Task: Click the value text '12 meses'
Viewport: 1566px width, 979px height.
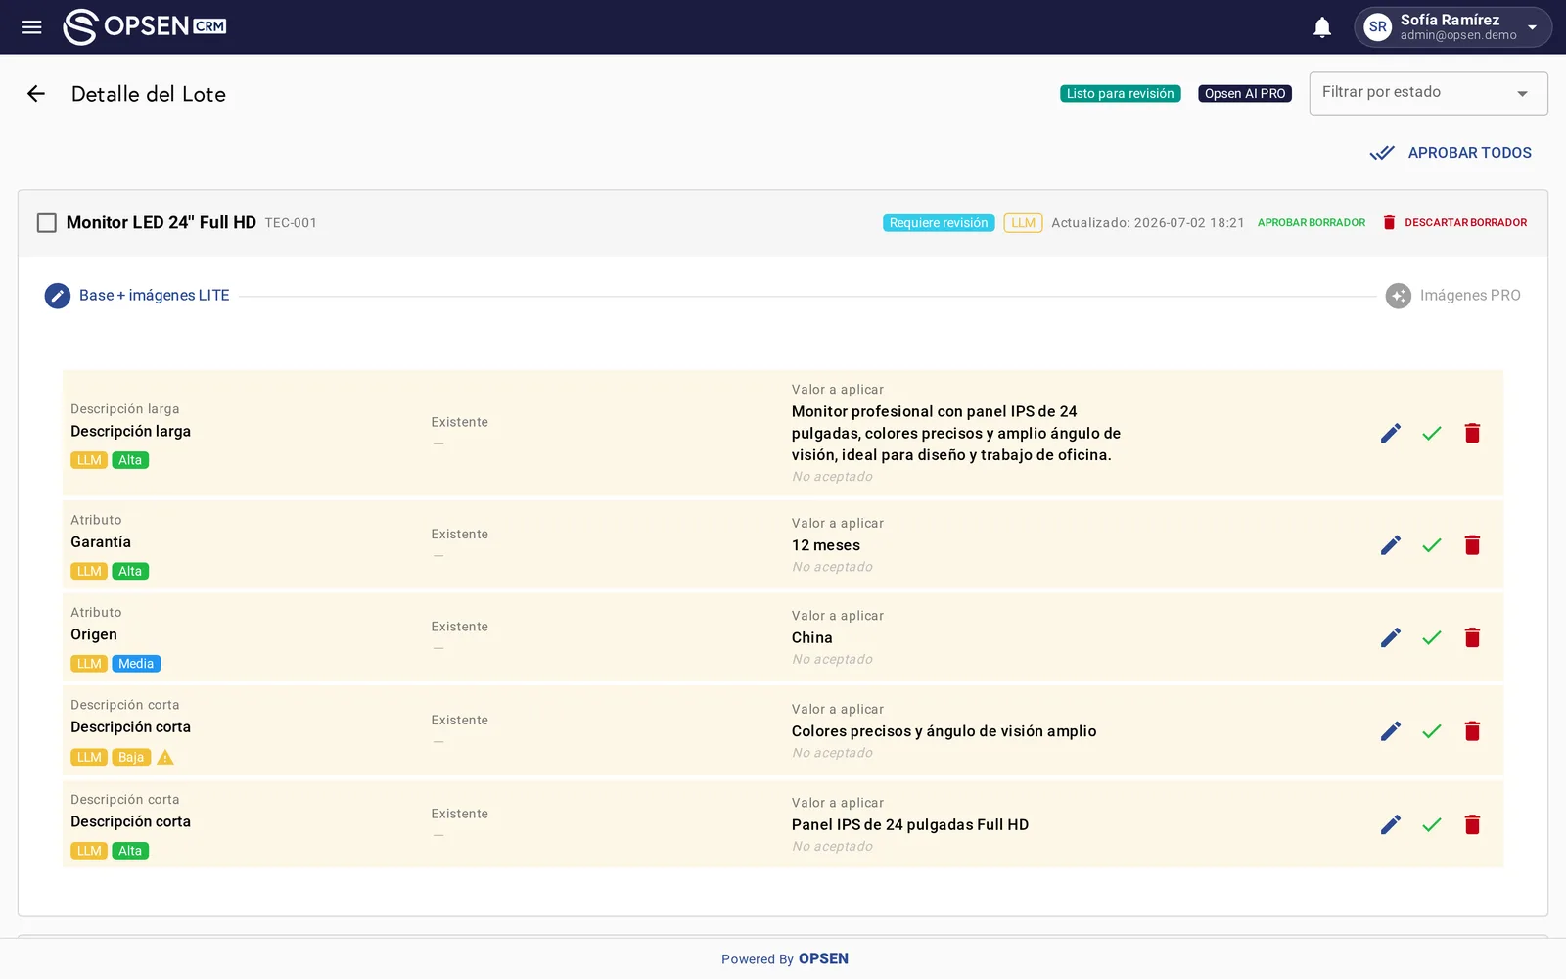Action: pyautogui.click(x=826, y=545)
